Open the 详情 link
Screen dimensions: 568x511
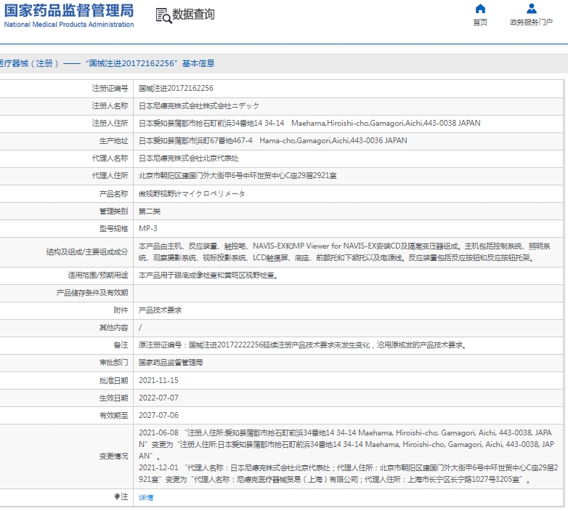pos(146,497)
